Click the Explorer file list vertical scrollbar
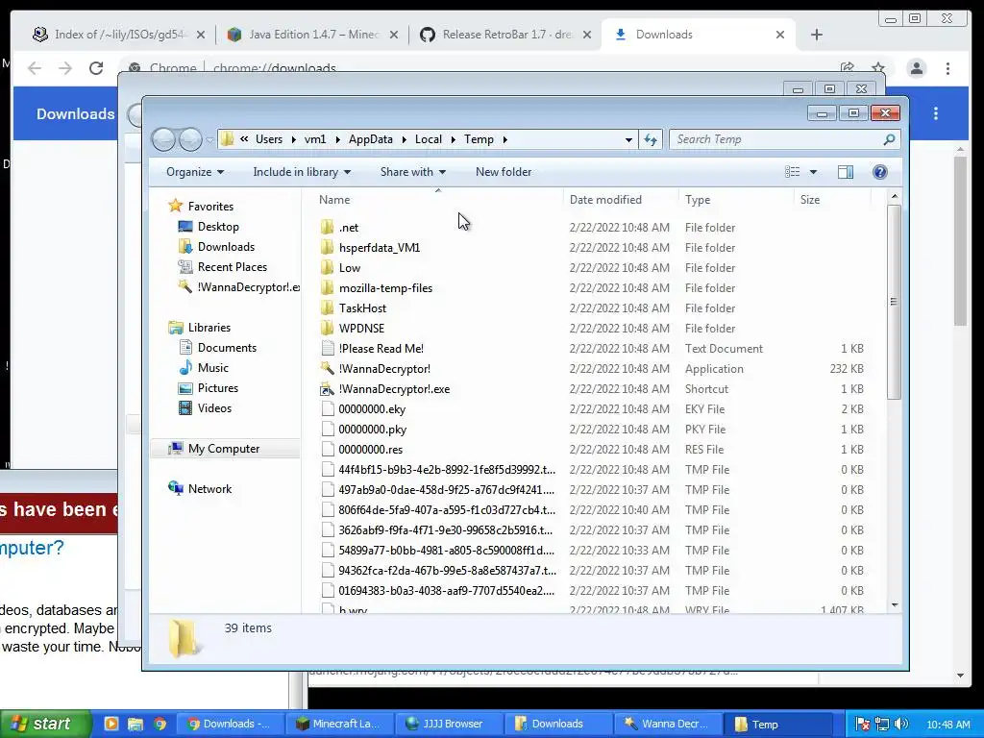 click(x=895, y=301)
